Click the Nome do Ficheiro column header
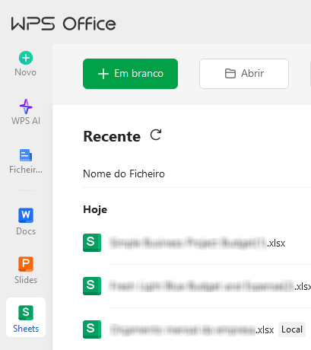This screenshot has width=311, height=350. 124,173
